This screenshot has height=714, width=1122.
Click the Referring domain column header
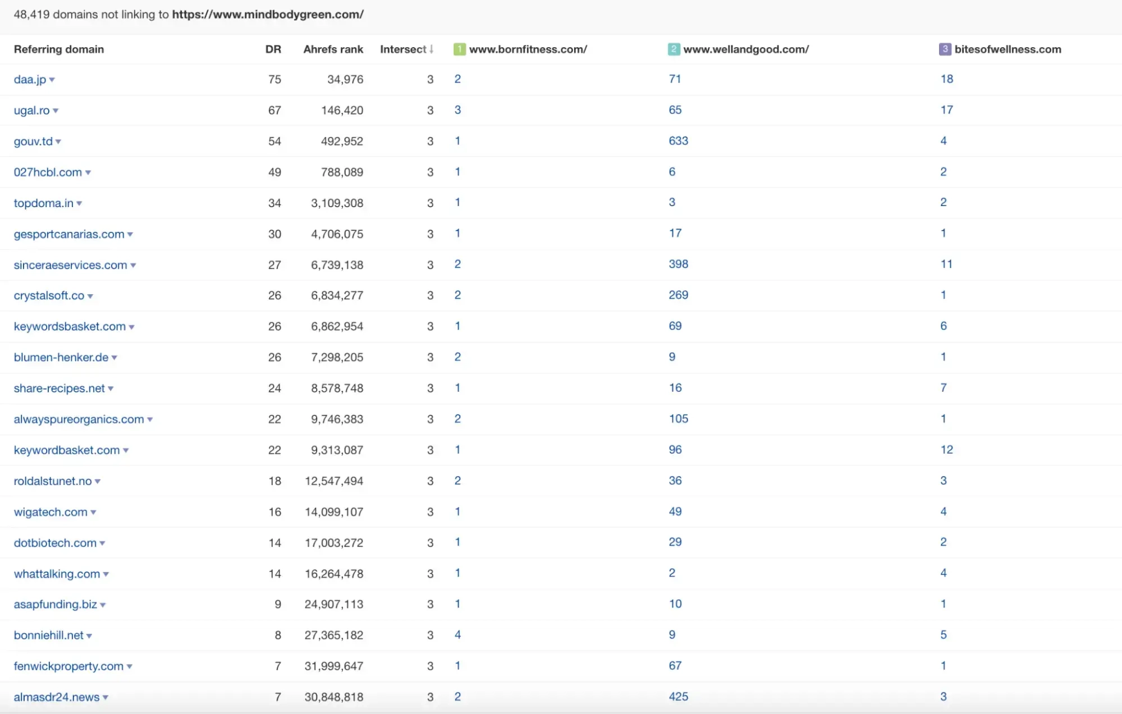pos(59,49)
